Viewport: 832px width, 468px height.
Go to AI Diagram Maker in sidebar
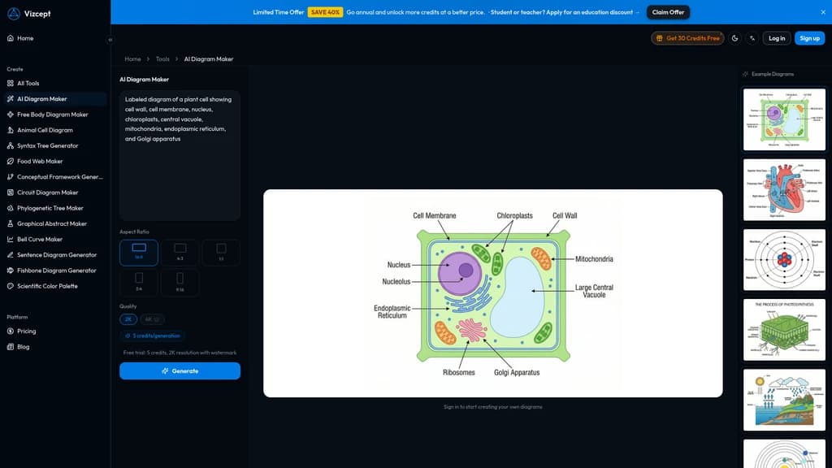(x=55, y=98)
